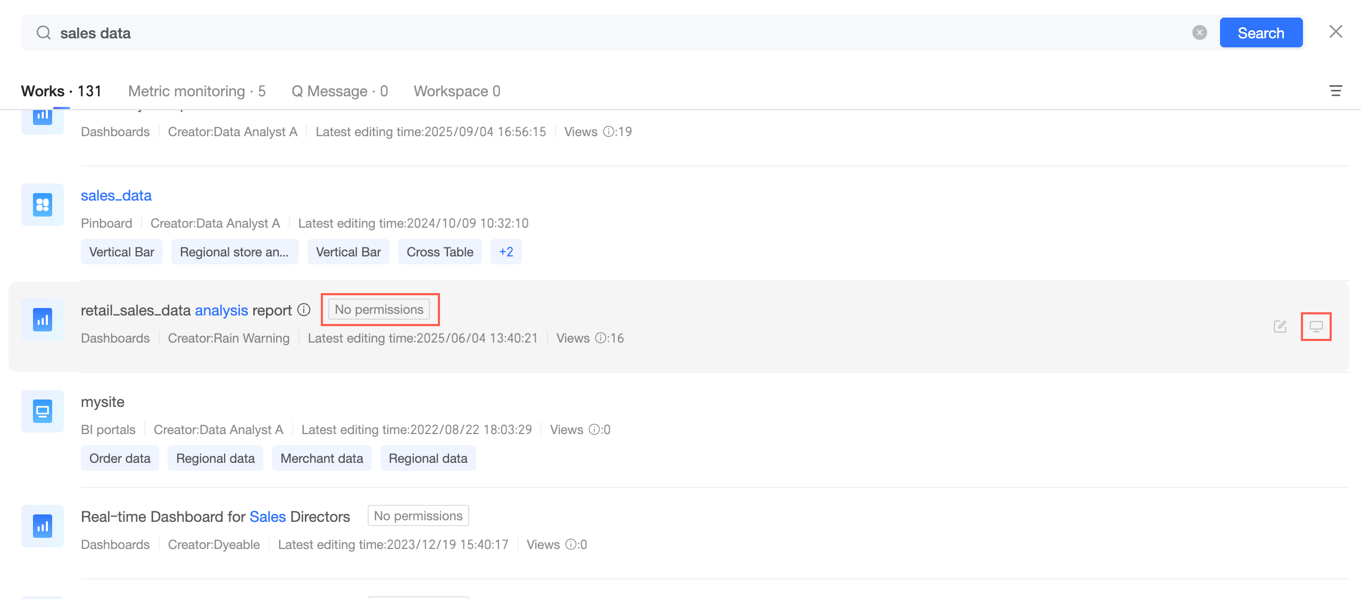Switch to the Workspace tab
The image size is (1361, 599).
click(457, 91)
